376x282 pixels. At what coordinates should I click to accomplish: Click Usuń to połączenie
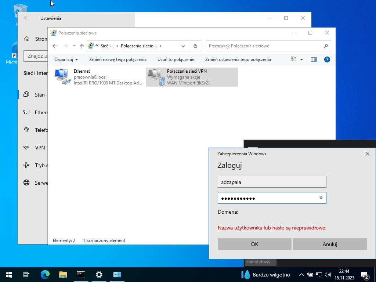click(176, 59)
